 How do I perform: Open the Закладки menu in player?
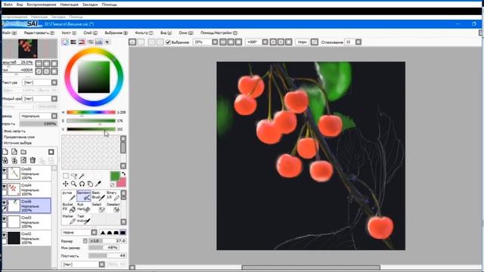coord(90,5)
